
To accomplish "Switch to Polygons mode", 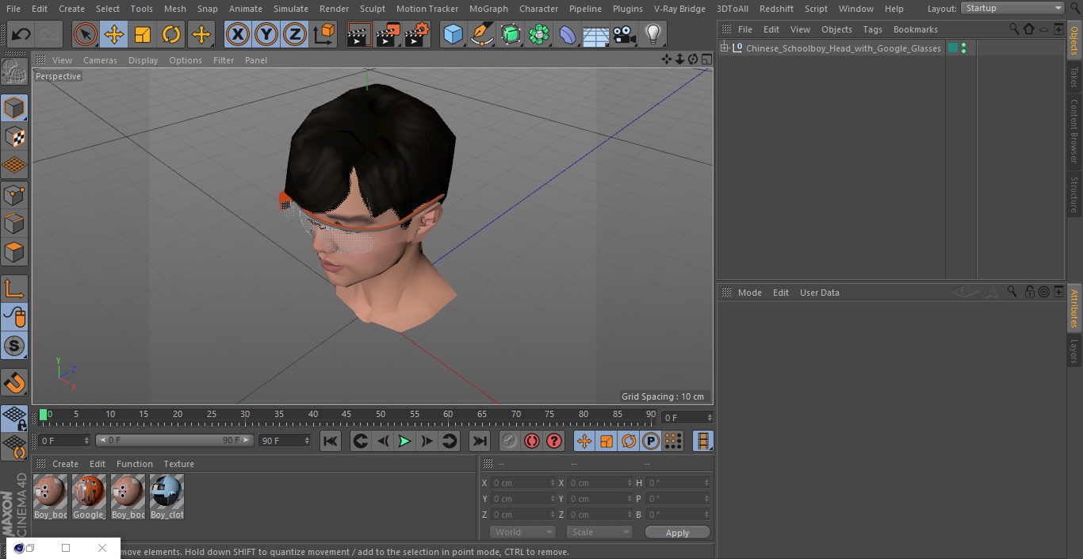I will (14, 252).
